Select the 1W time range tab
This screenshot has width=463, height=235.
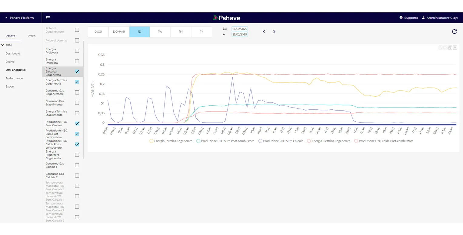[160, 32]
